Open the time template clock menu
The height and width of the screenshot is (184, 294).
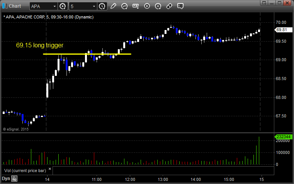102,6
